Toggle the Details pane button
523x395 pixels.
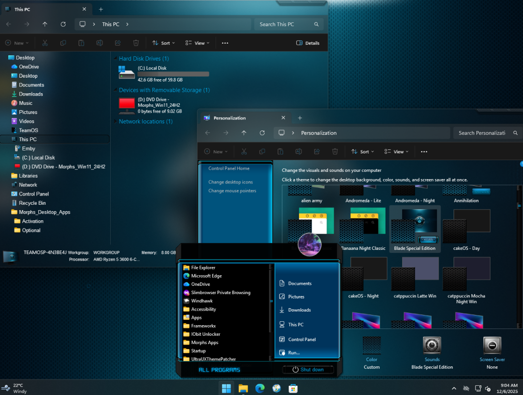[x=308, y=43]
